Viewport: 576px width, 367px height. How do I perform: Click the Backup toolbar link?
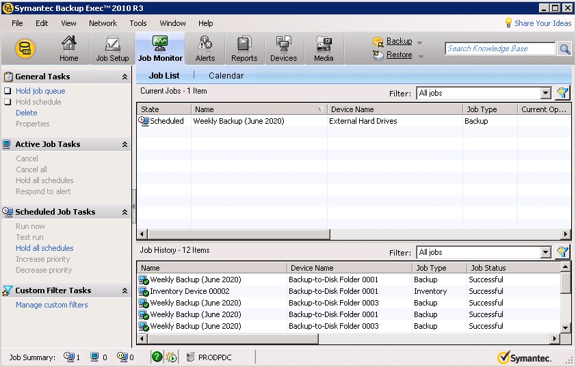399,41
